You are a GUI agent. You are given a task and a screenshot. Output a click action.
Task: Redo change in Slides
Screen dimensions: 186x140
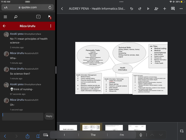coord(140,9)
